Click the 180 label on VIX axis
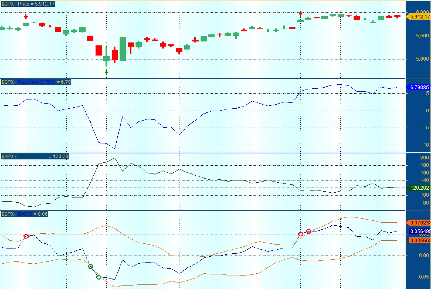Image resolution: width=431 pixels, height=289 pixels. (x=425, y=165)
